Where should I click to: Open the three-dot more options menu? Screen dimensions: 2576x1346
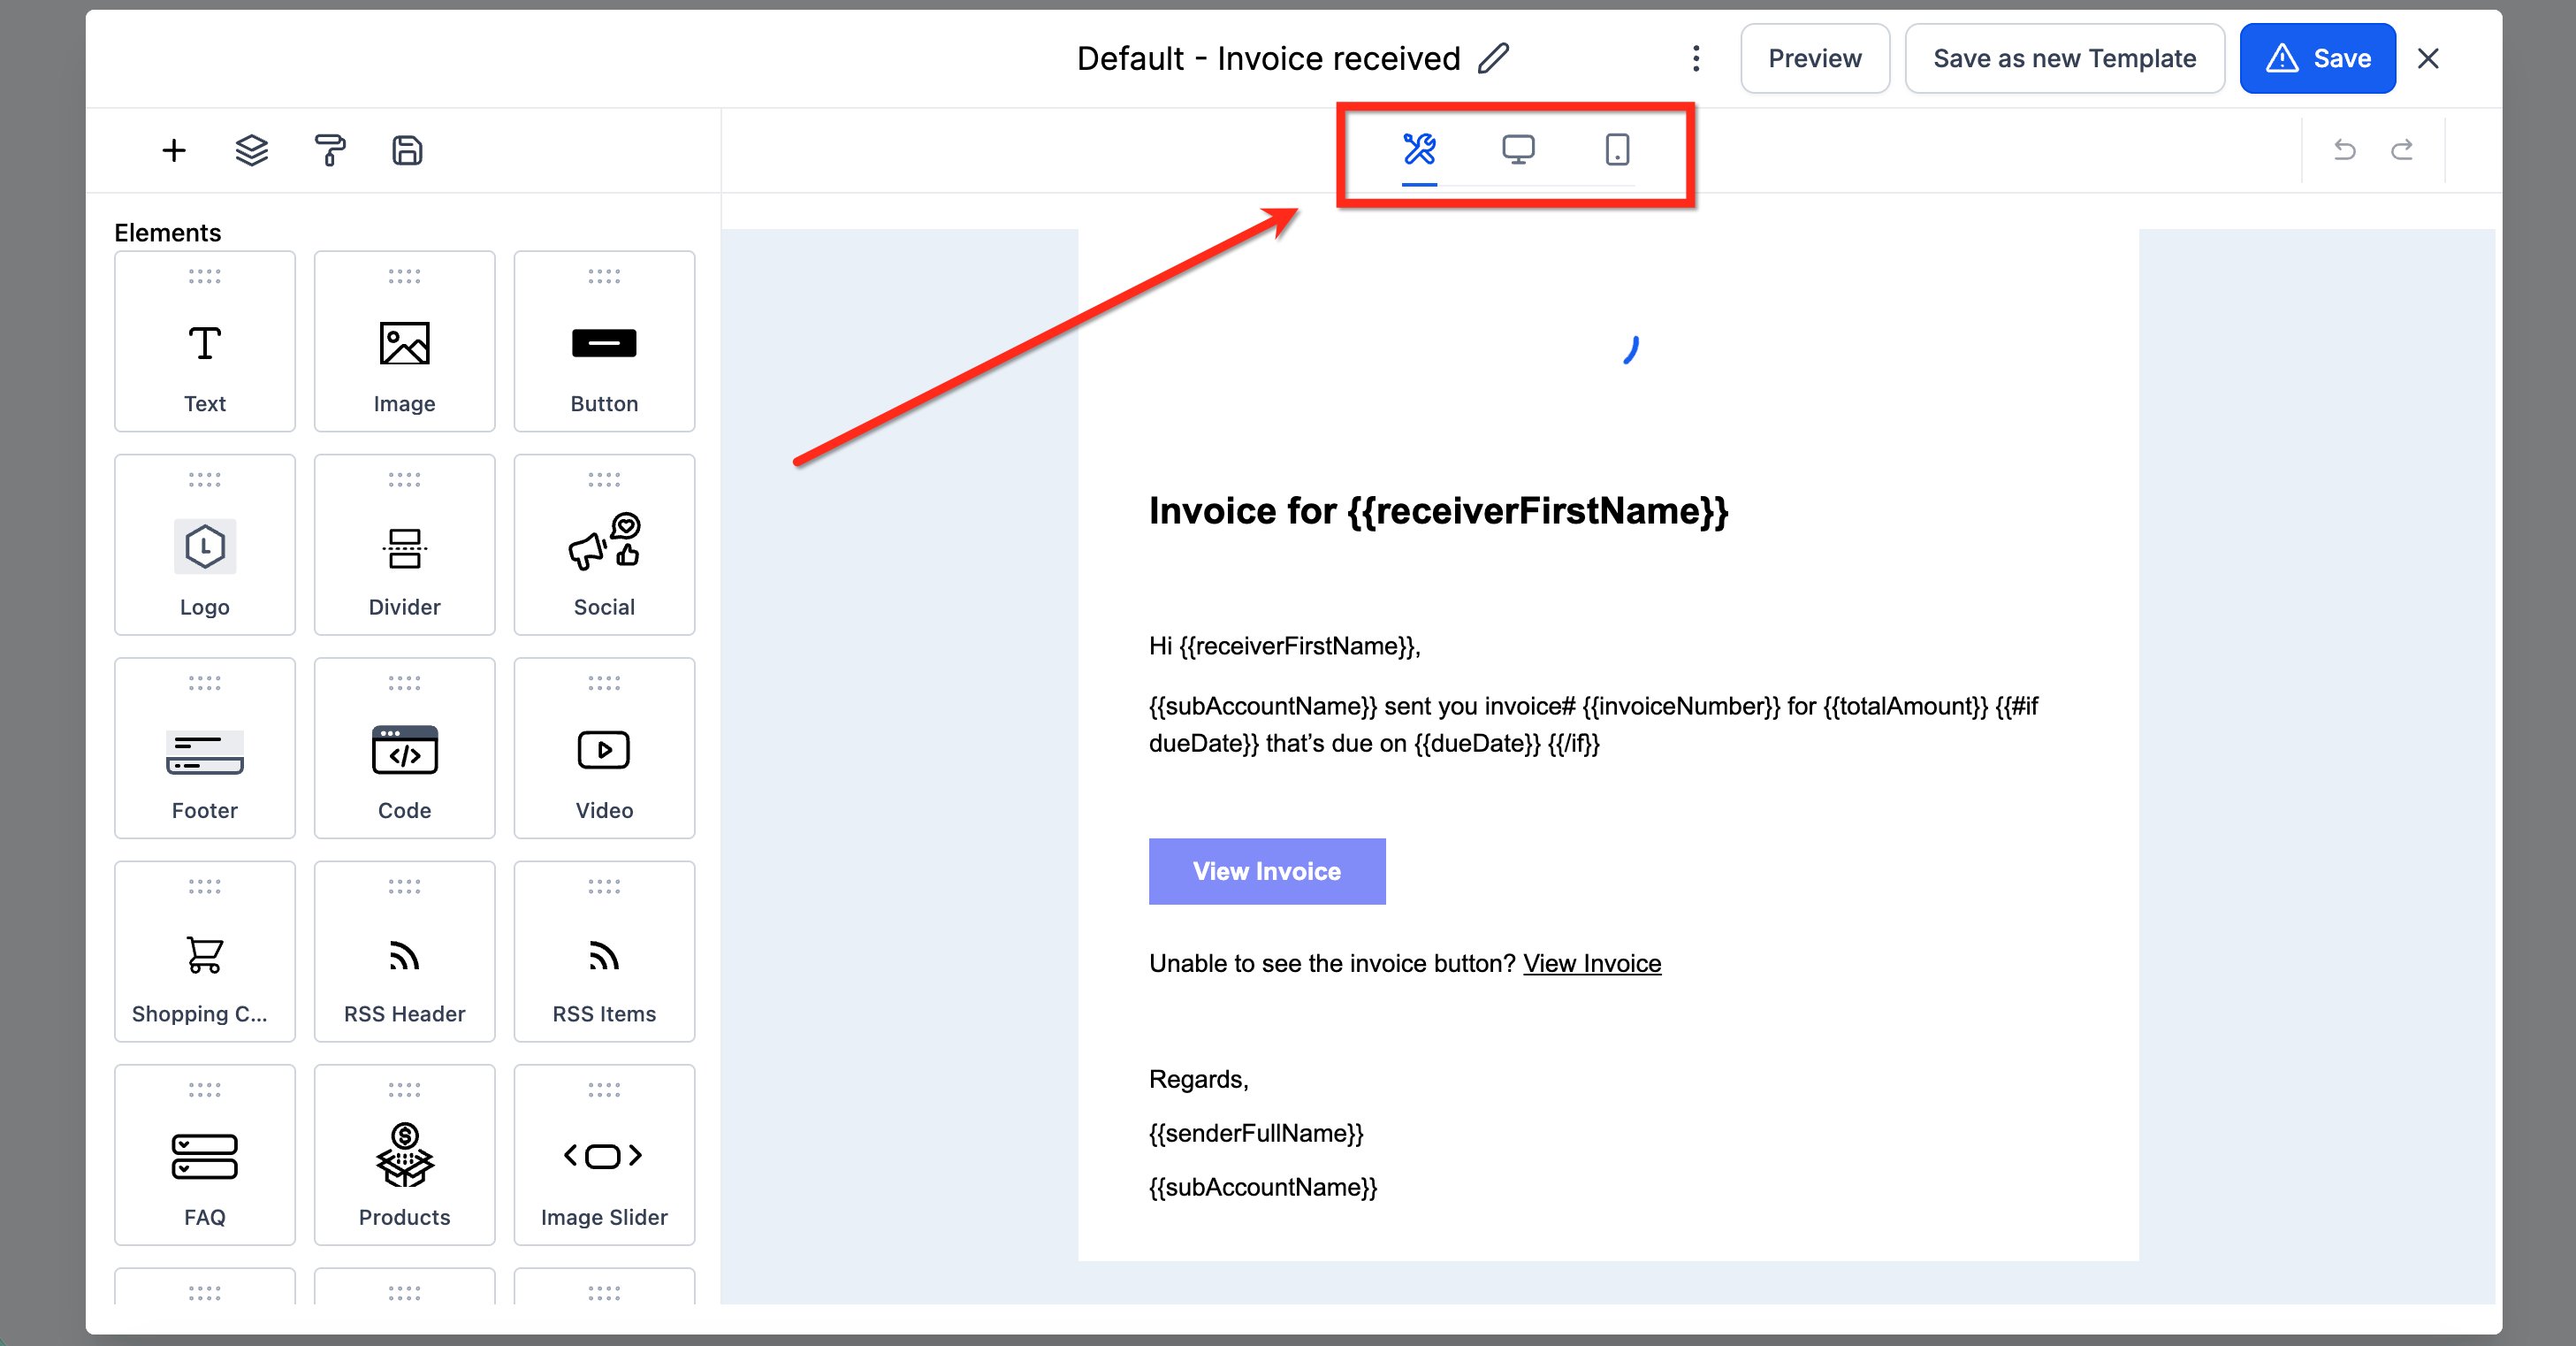[x=1695, y=58]
